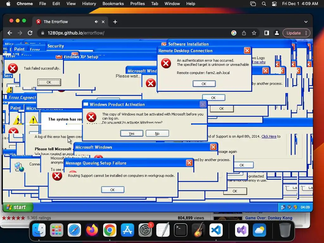Open the Tab menu

[154, 3]
